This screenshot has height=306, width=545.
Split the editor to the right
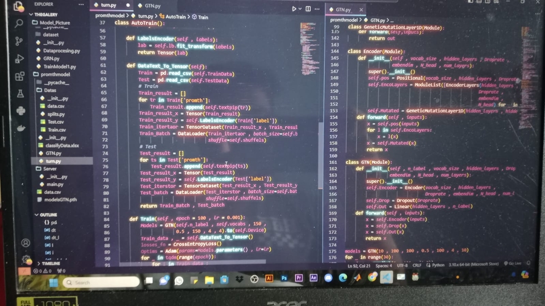(308, 9)
